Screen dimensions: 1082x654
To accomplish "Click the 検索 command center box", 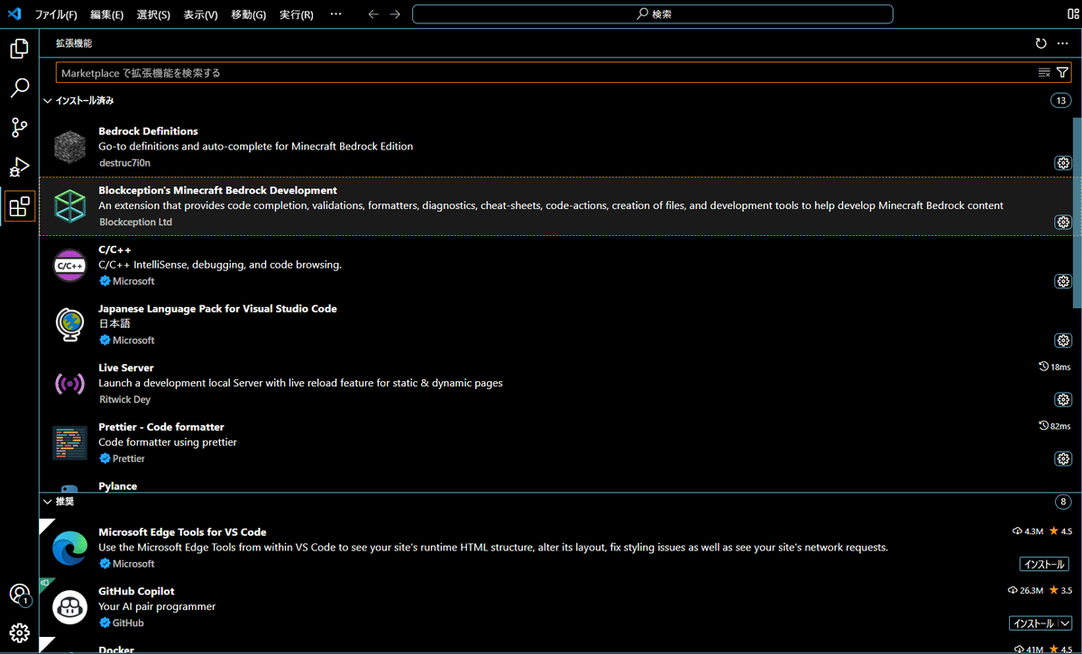I will coord(653,14).
